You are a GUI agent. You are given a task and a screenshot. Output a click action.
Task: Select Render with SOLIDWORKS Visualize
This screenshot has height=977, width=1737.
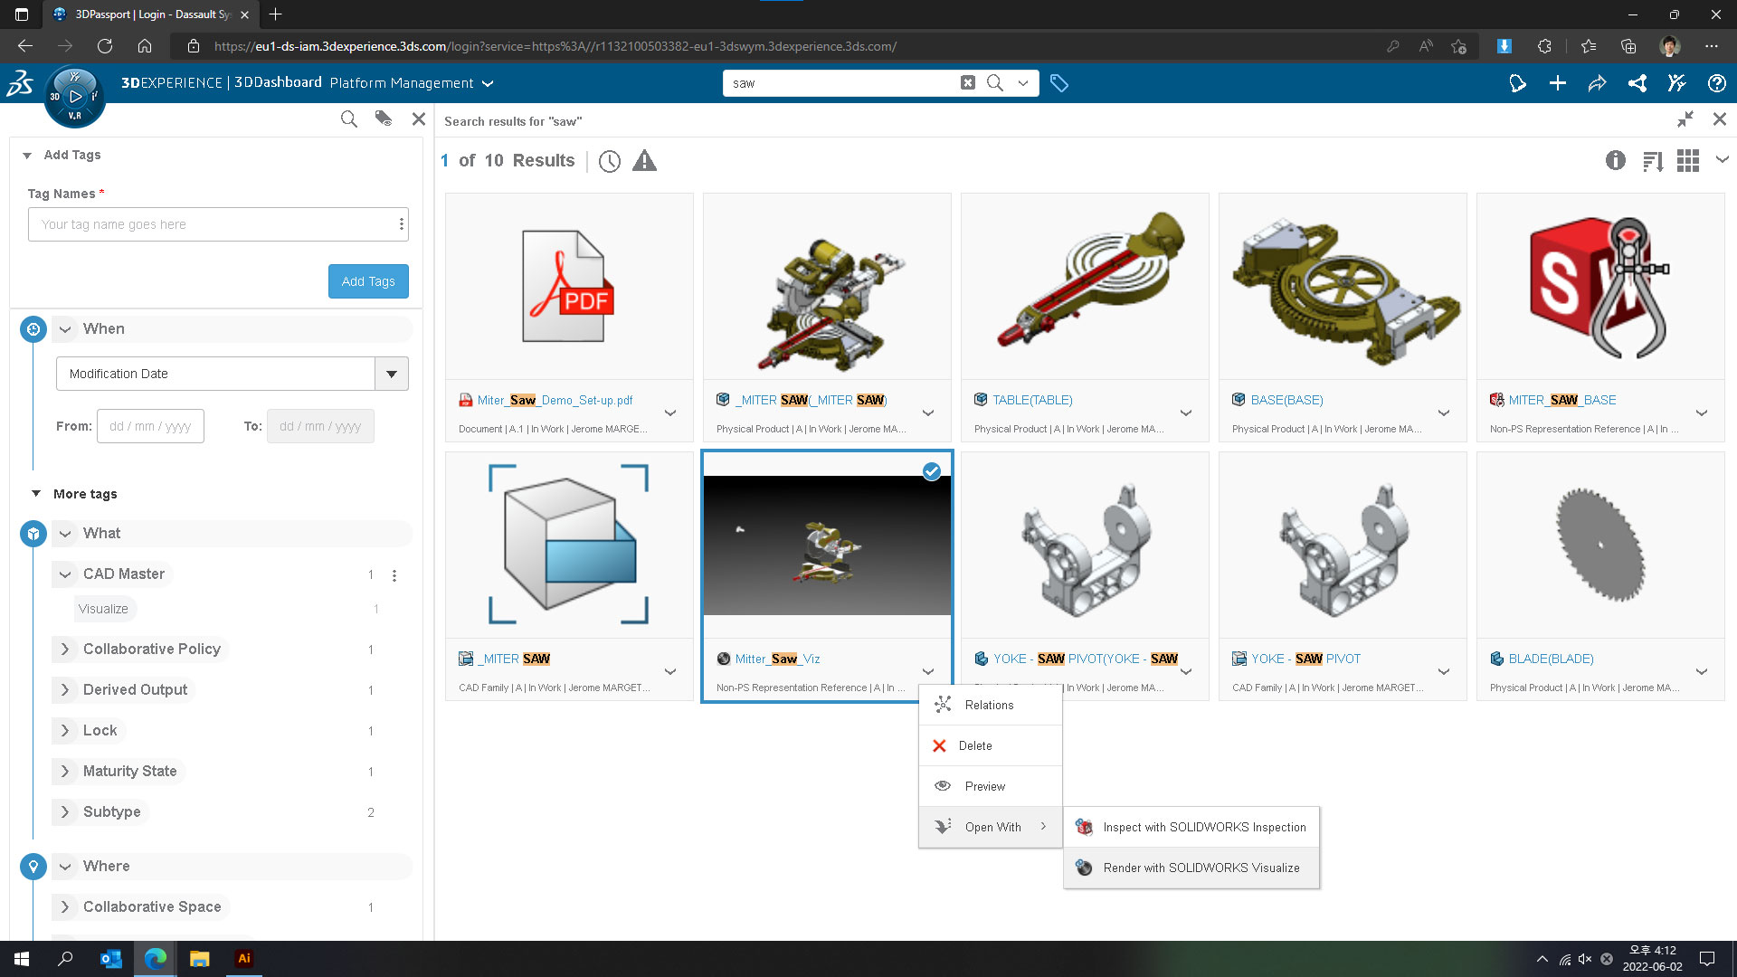(x=1191, y=868)
